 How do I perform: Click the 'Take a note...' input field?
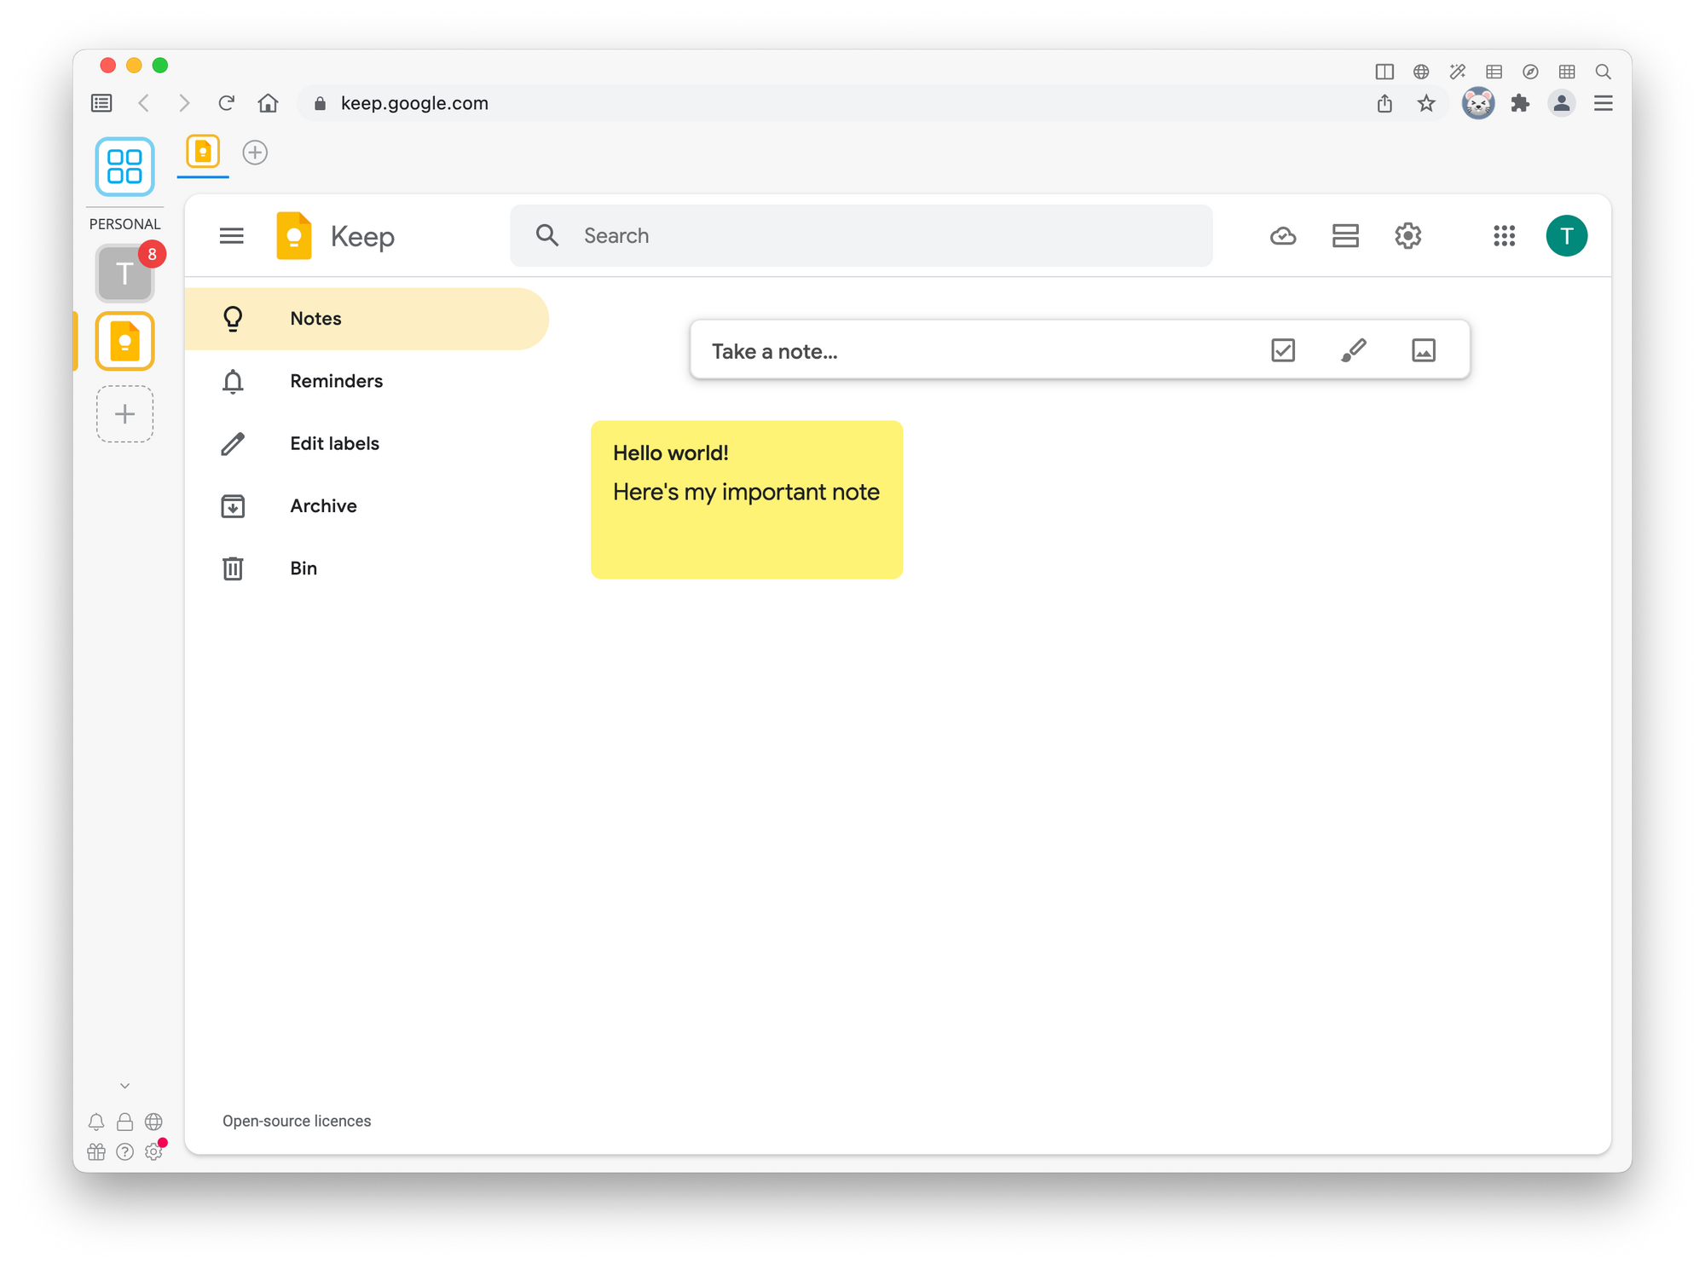pos(979,350)
